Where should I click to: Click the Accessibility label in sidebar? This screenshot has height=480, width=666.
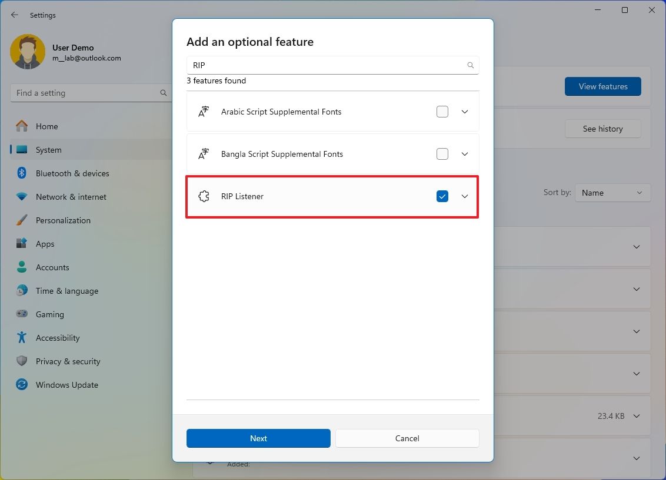tap(58, 338)
